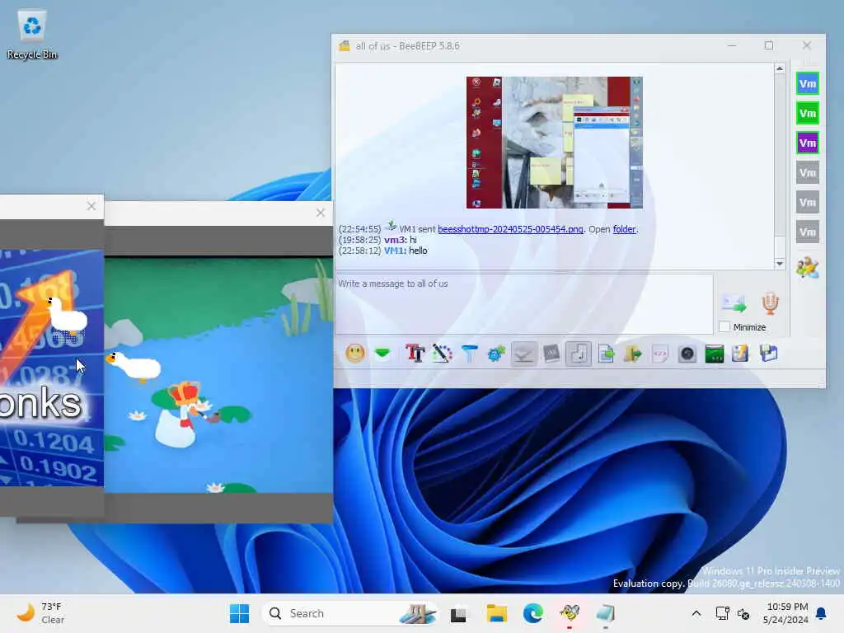Select the green Vm user avatar

point(808,114)
